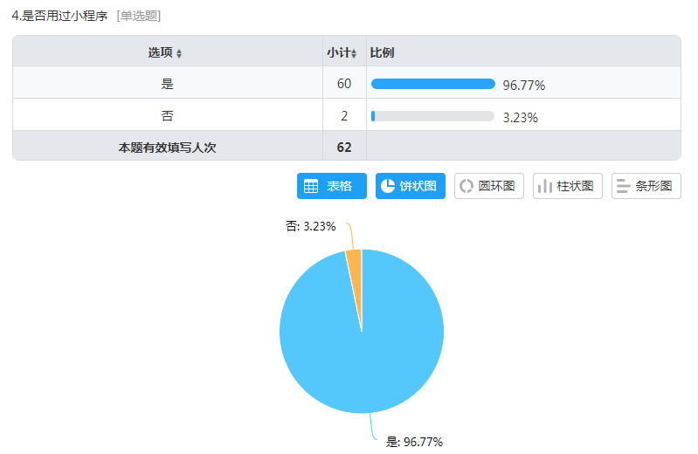Toggle the 饼状图 chart view
This screenshot has width=698, height=454.
(x=411, y=186)
